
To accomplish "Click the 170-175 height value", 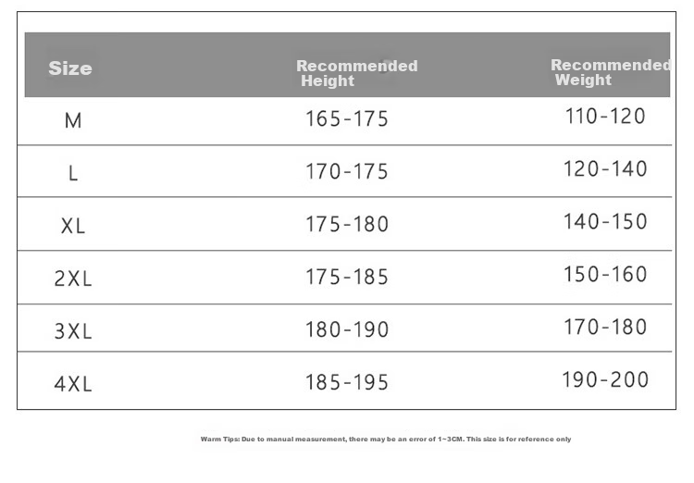I will point(347,172).
